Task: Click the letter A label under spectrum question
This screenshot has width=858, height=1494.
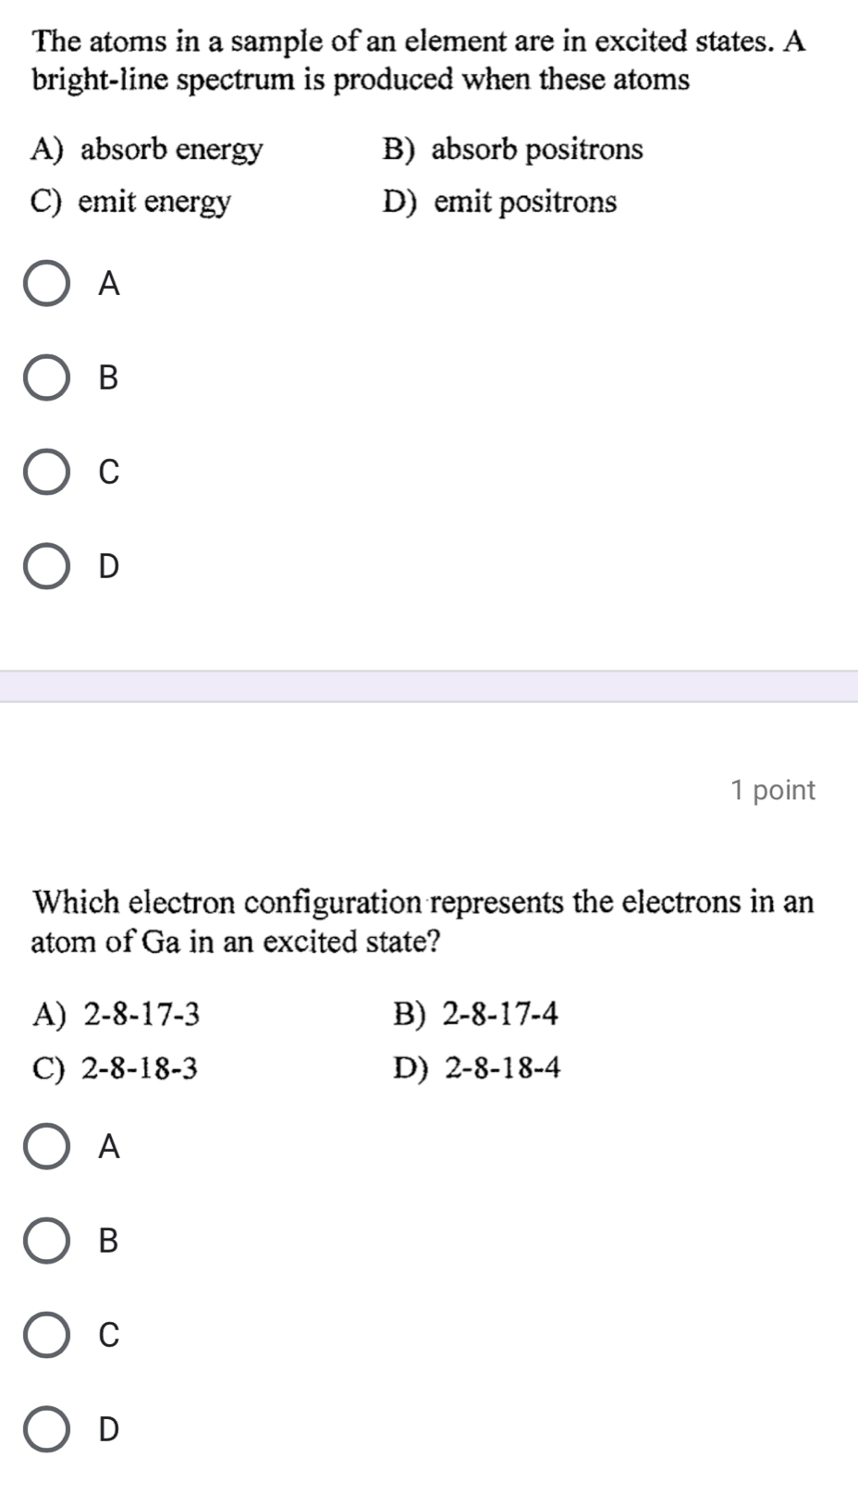Action: coord(109,283)
